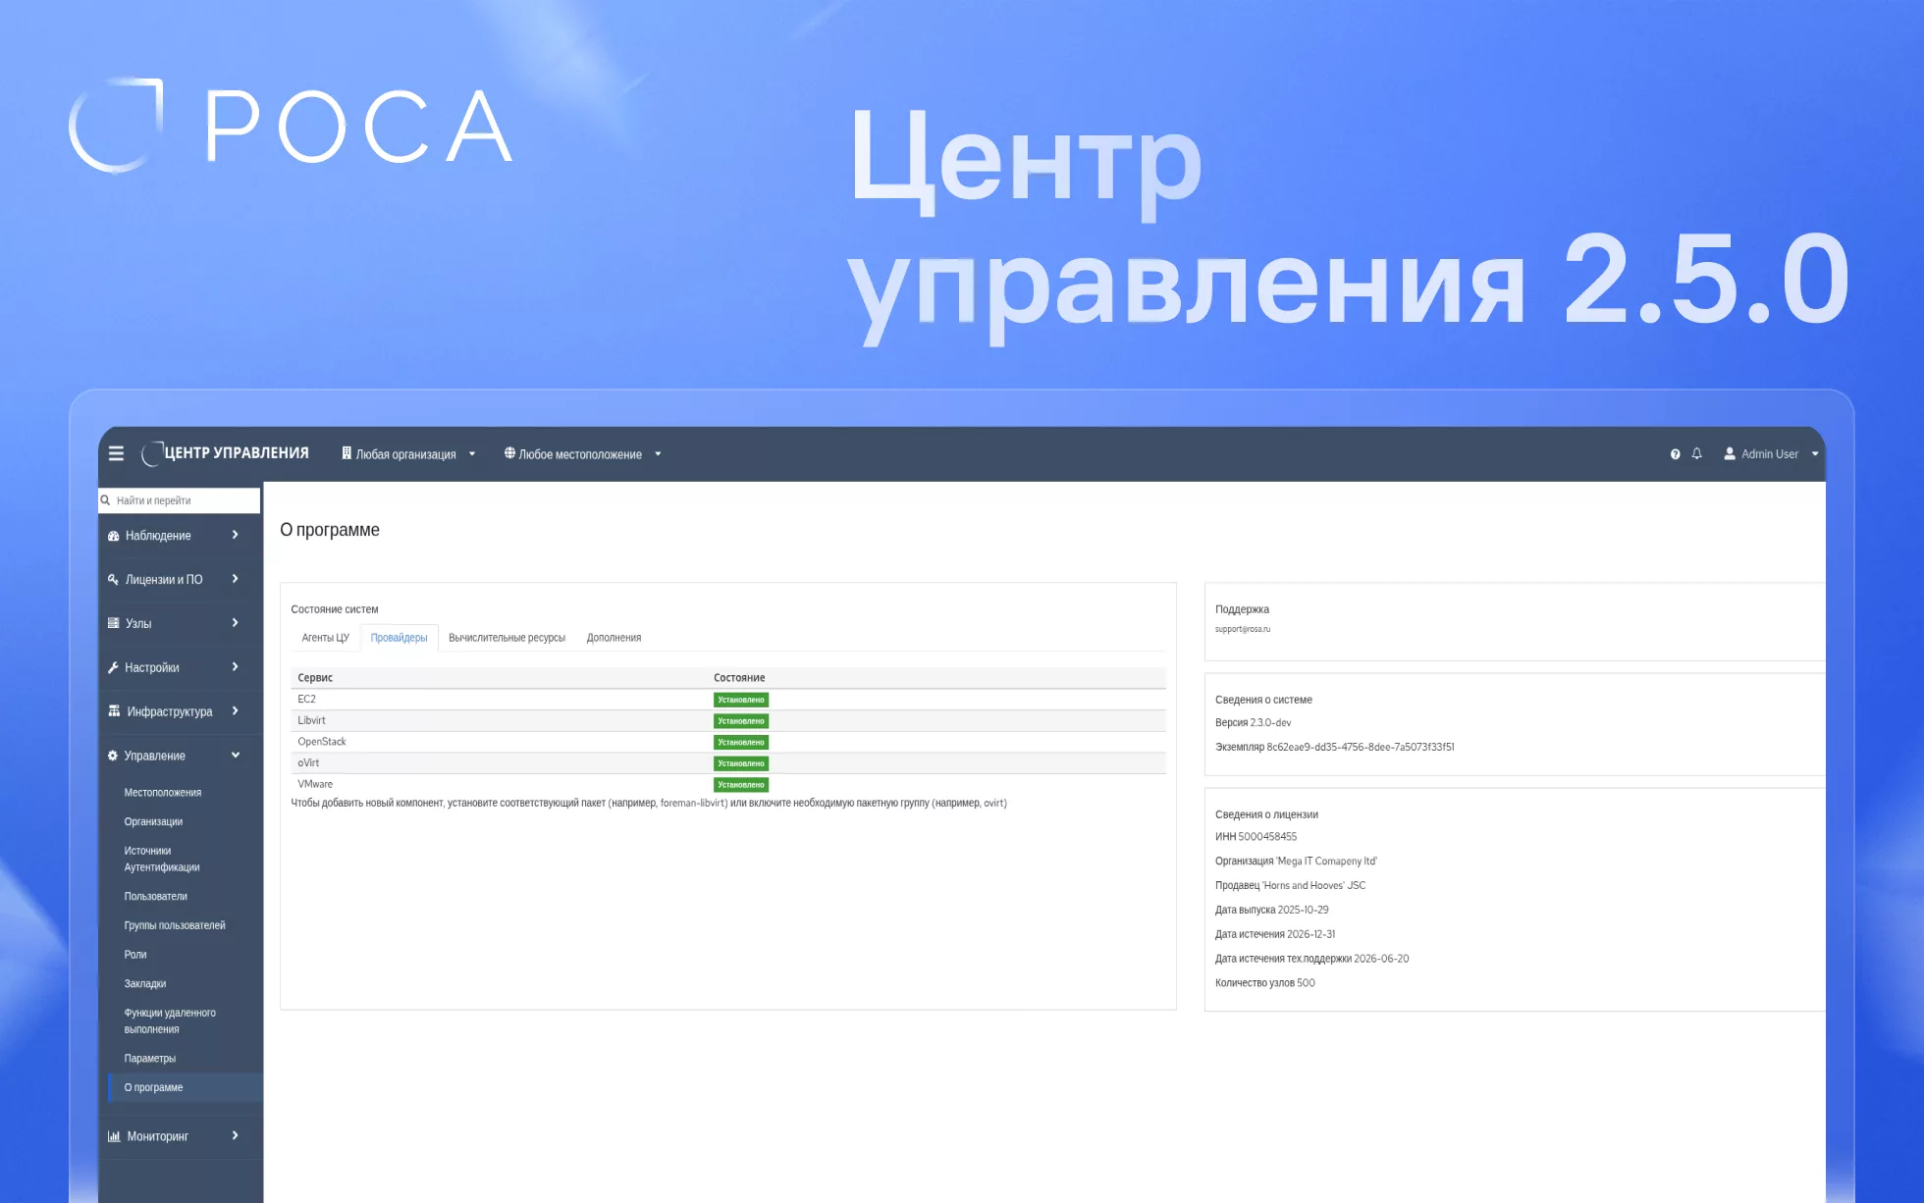The image size is (1924, 1203).
Task: Collapse the Управление section
Action: 235,756
